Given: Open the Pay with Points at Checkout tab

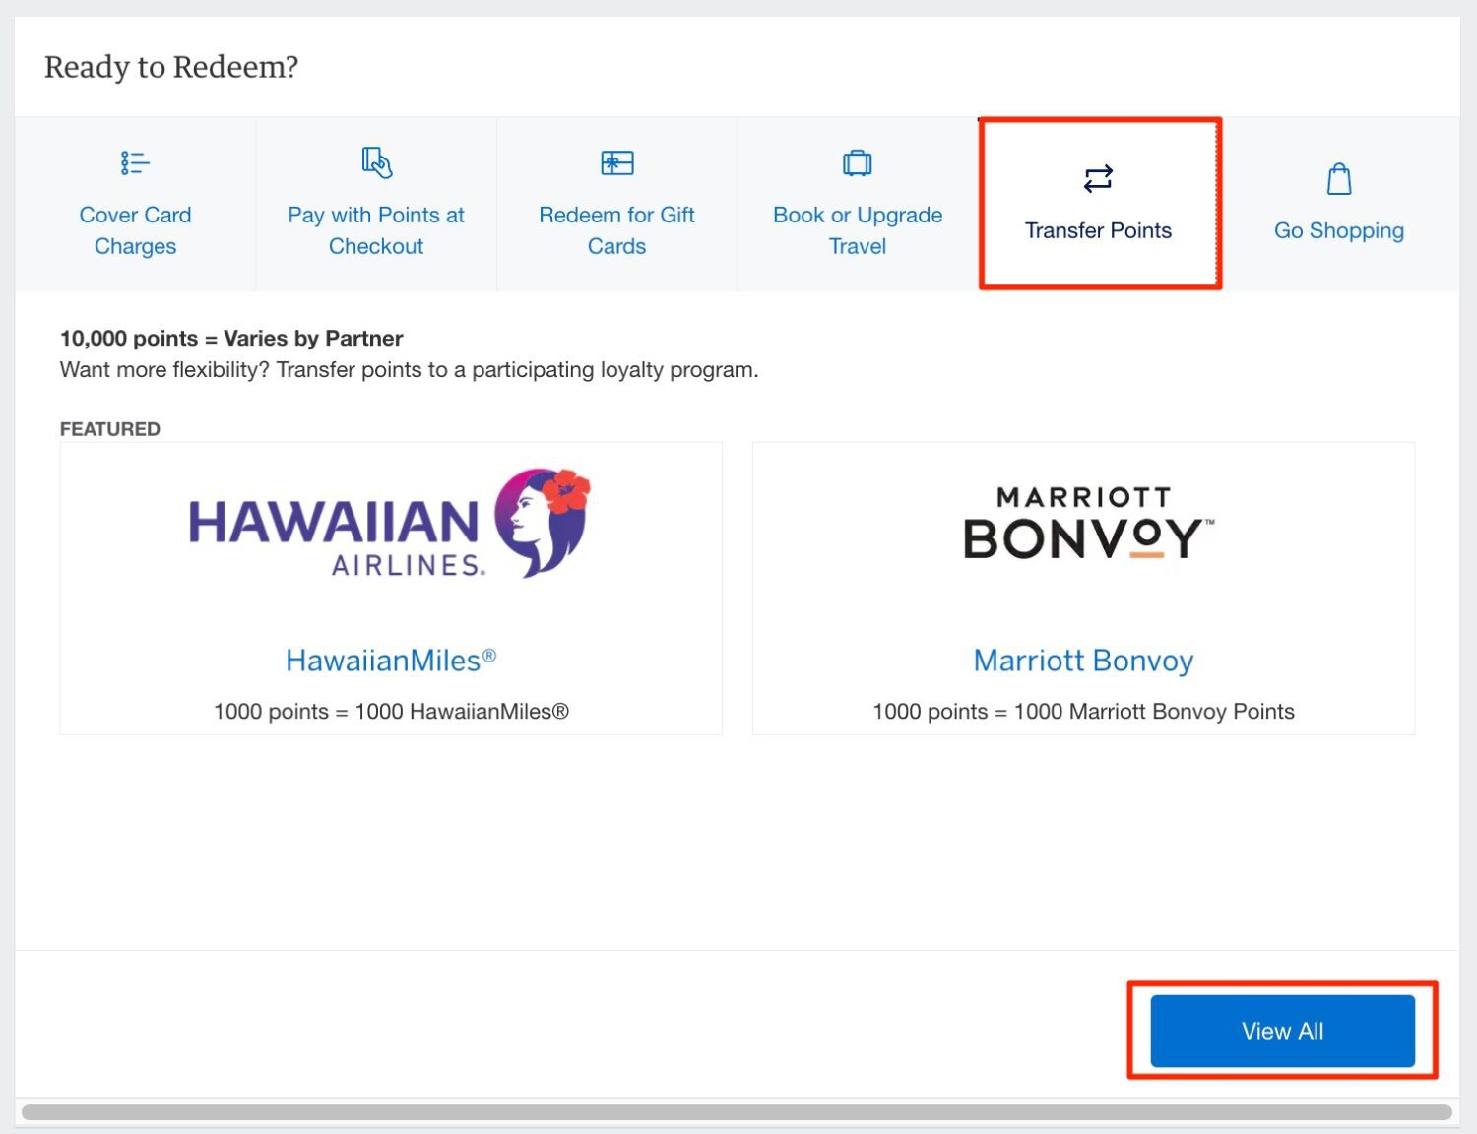Looking at the screenshot, I should pyautogui.click(x=375, y=230).
